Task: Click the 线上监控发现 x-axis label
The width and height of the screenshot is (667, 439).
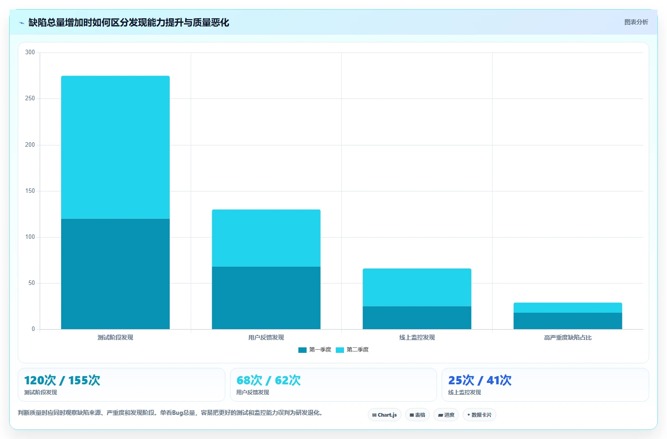Action: click(417, 337)
